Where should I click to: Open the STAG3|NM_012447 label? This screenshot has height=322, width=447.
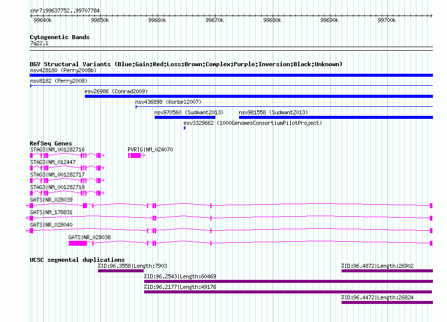pyautogui.click(x=53, y=162)
